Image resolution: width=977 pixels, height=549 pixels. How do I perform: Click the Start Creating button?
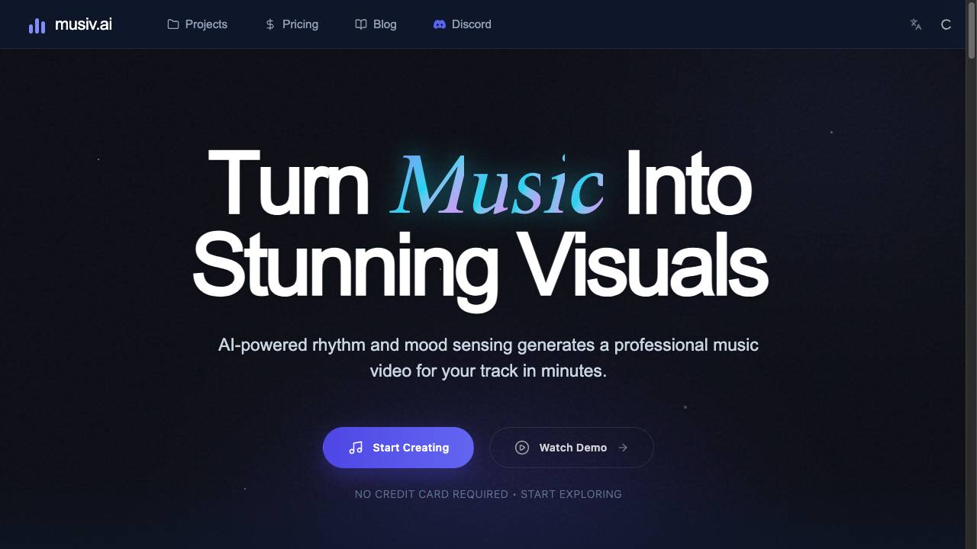click(x=398, y=448)
